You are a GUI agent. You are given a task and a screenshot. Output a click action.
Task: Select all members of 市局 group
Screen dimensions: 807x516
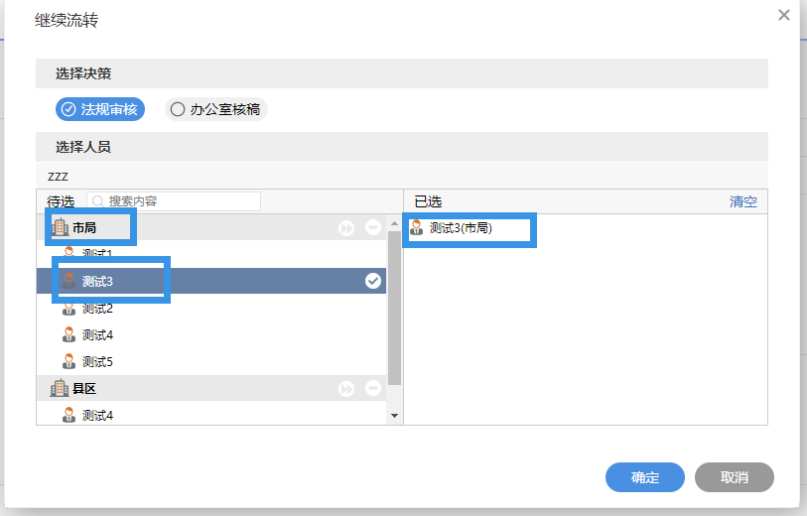tap(346, 228)
